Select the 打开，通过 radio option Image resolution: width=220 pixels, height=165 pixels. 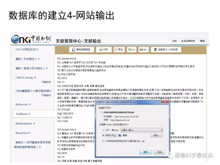(103, 130)
